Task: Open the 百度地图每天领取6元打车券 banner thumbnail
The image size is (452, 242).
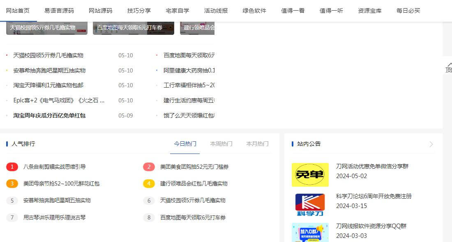Action: pos(134,28)
